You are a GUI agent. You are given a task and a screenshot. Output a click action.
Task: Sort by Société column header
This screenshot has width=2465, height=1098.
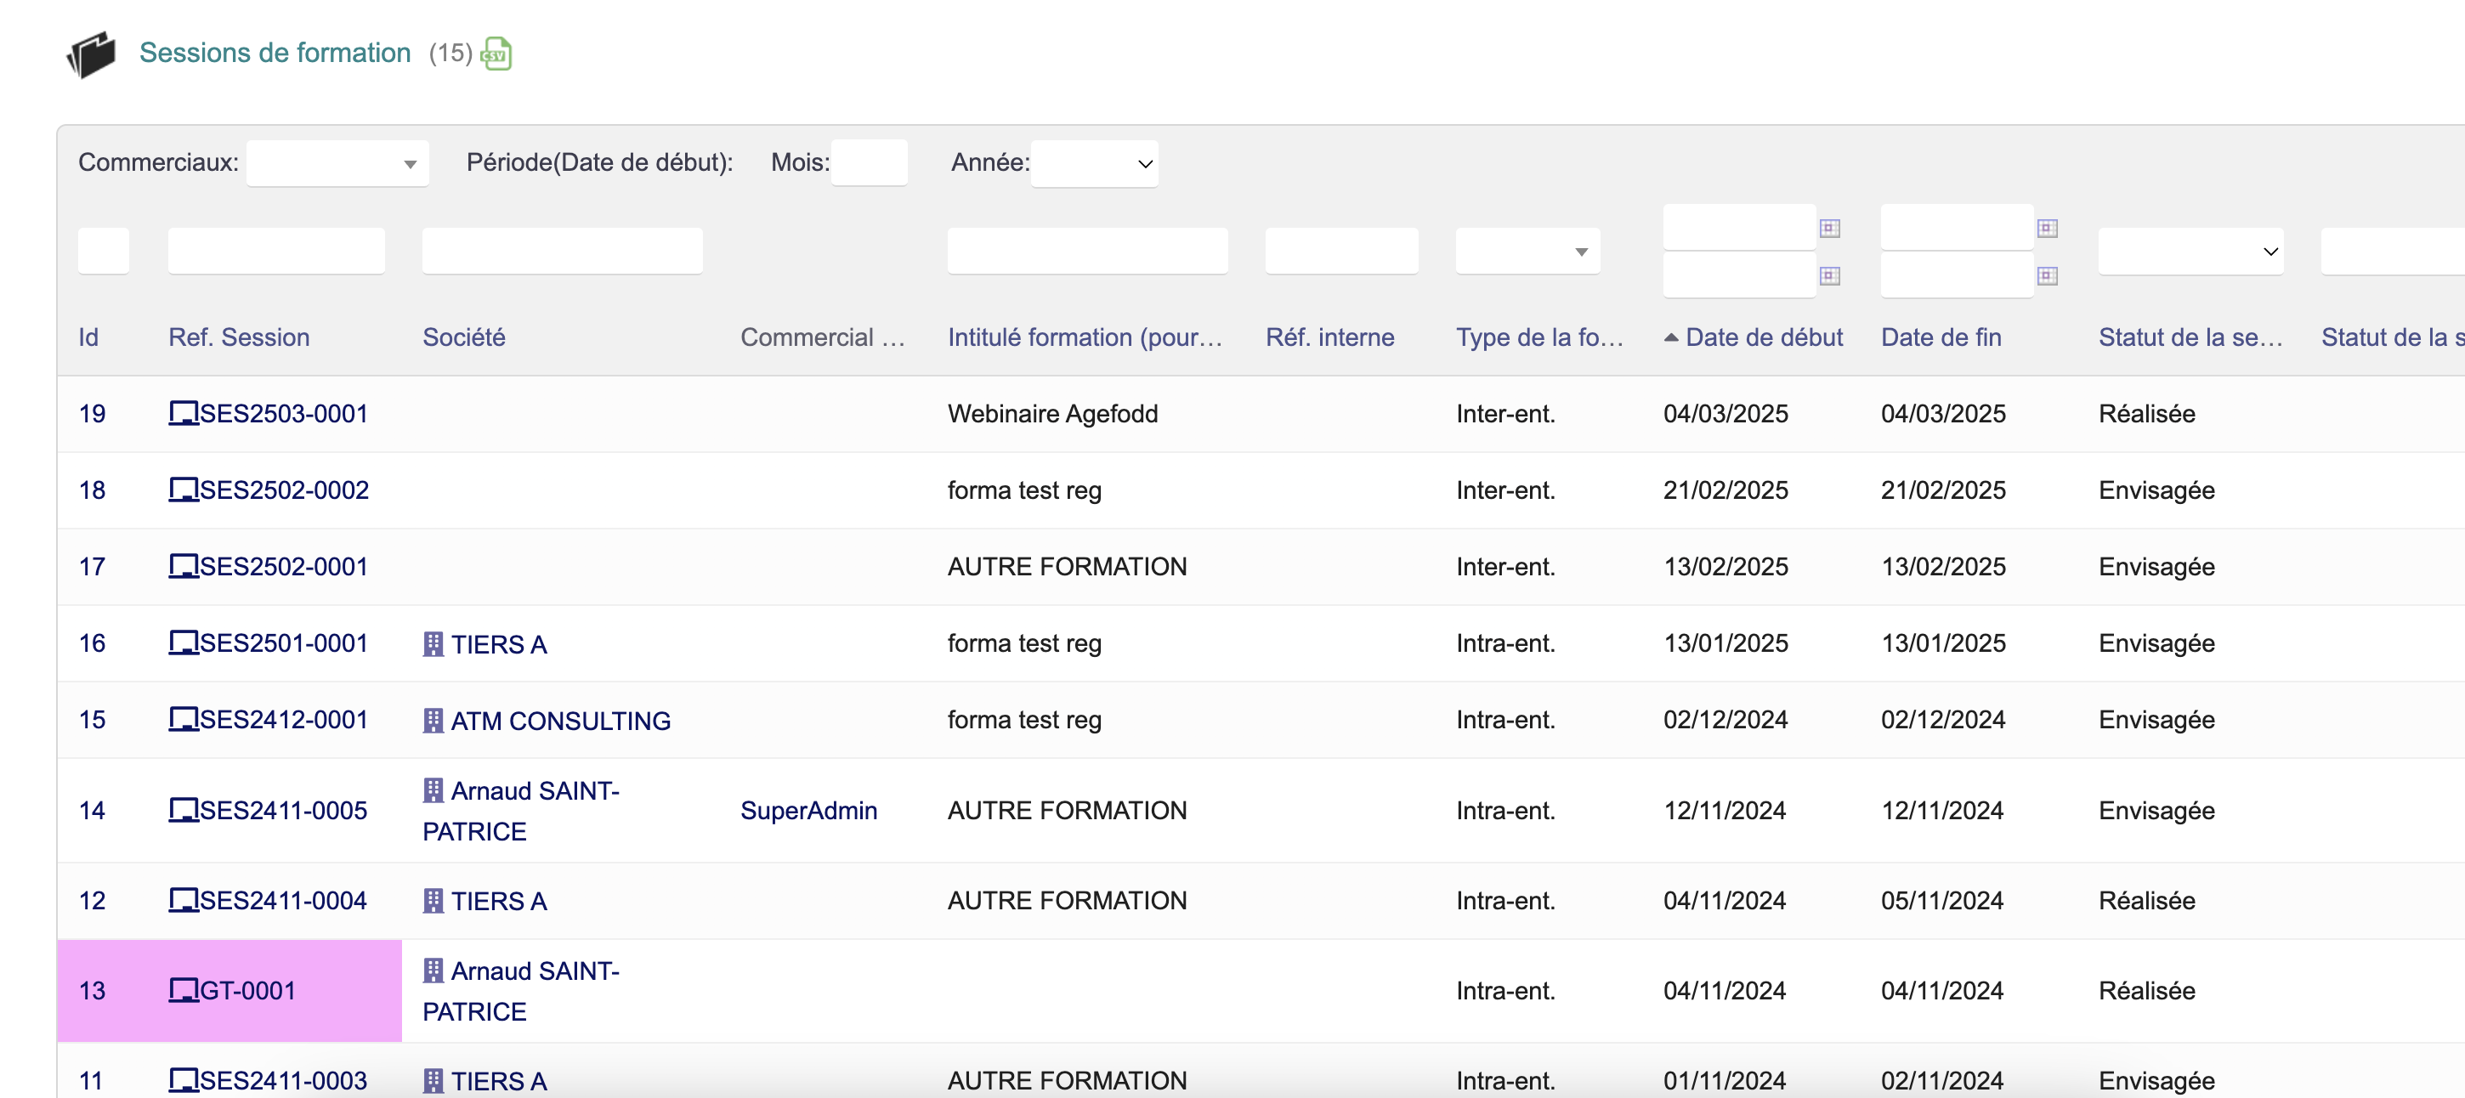[x=463, y=337]
